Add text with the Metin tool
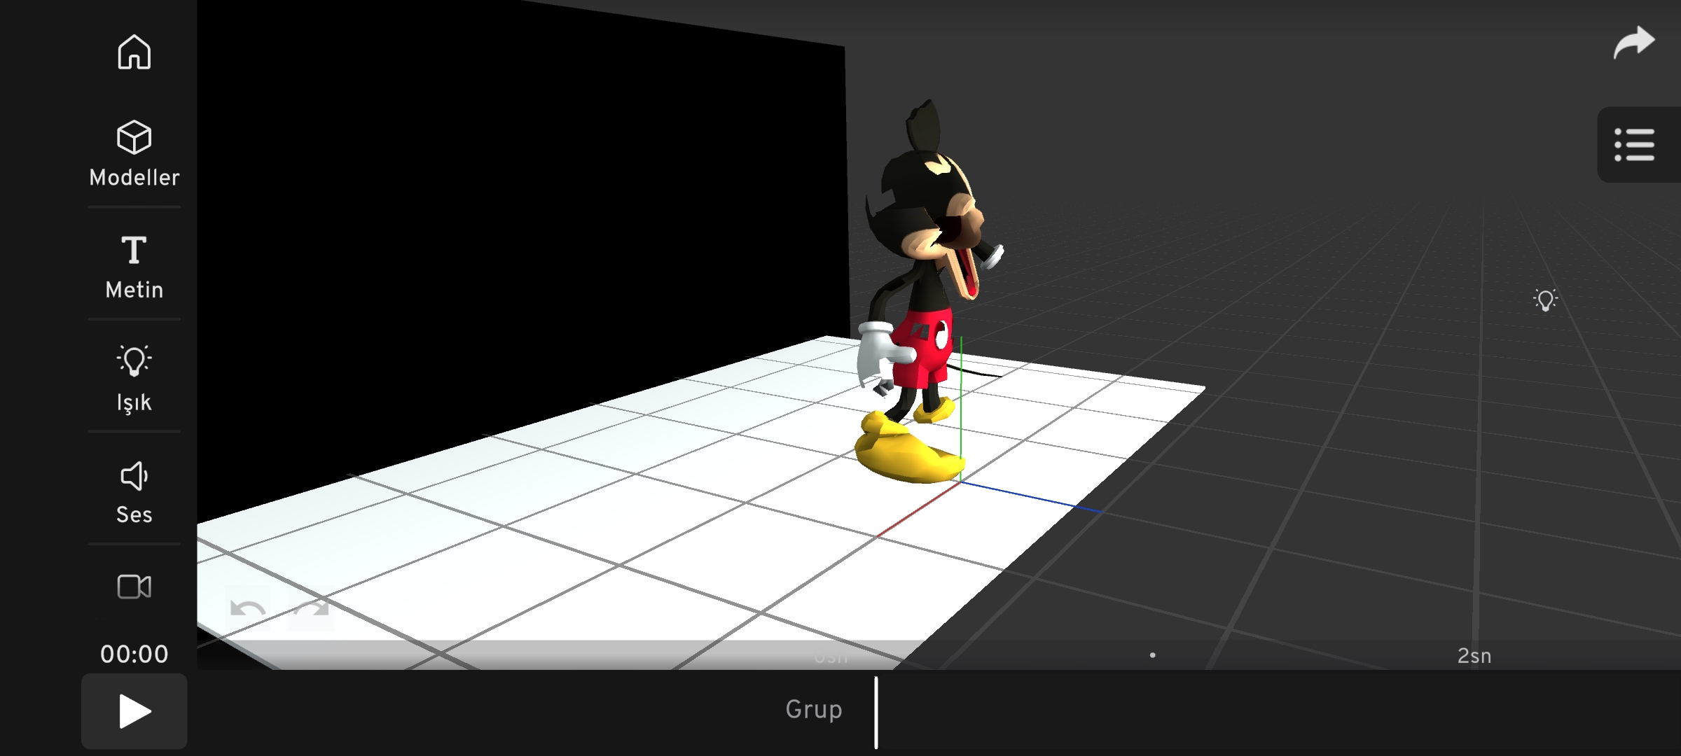 pyautogui.click(x=134, y=267)
